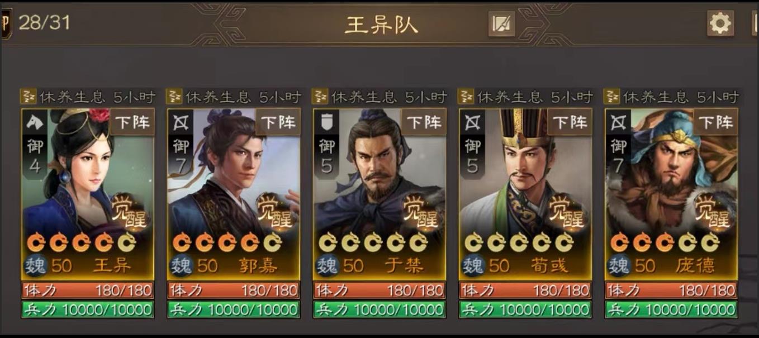Screen dimensions: 759x338
Task: Open the settings gear icon
Action: point(720,23)
